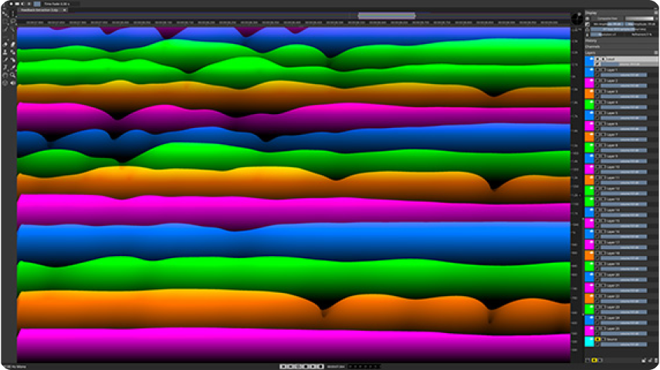Open the Layers panel options menu icon

[656, 52]
